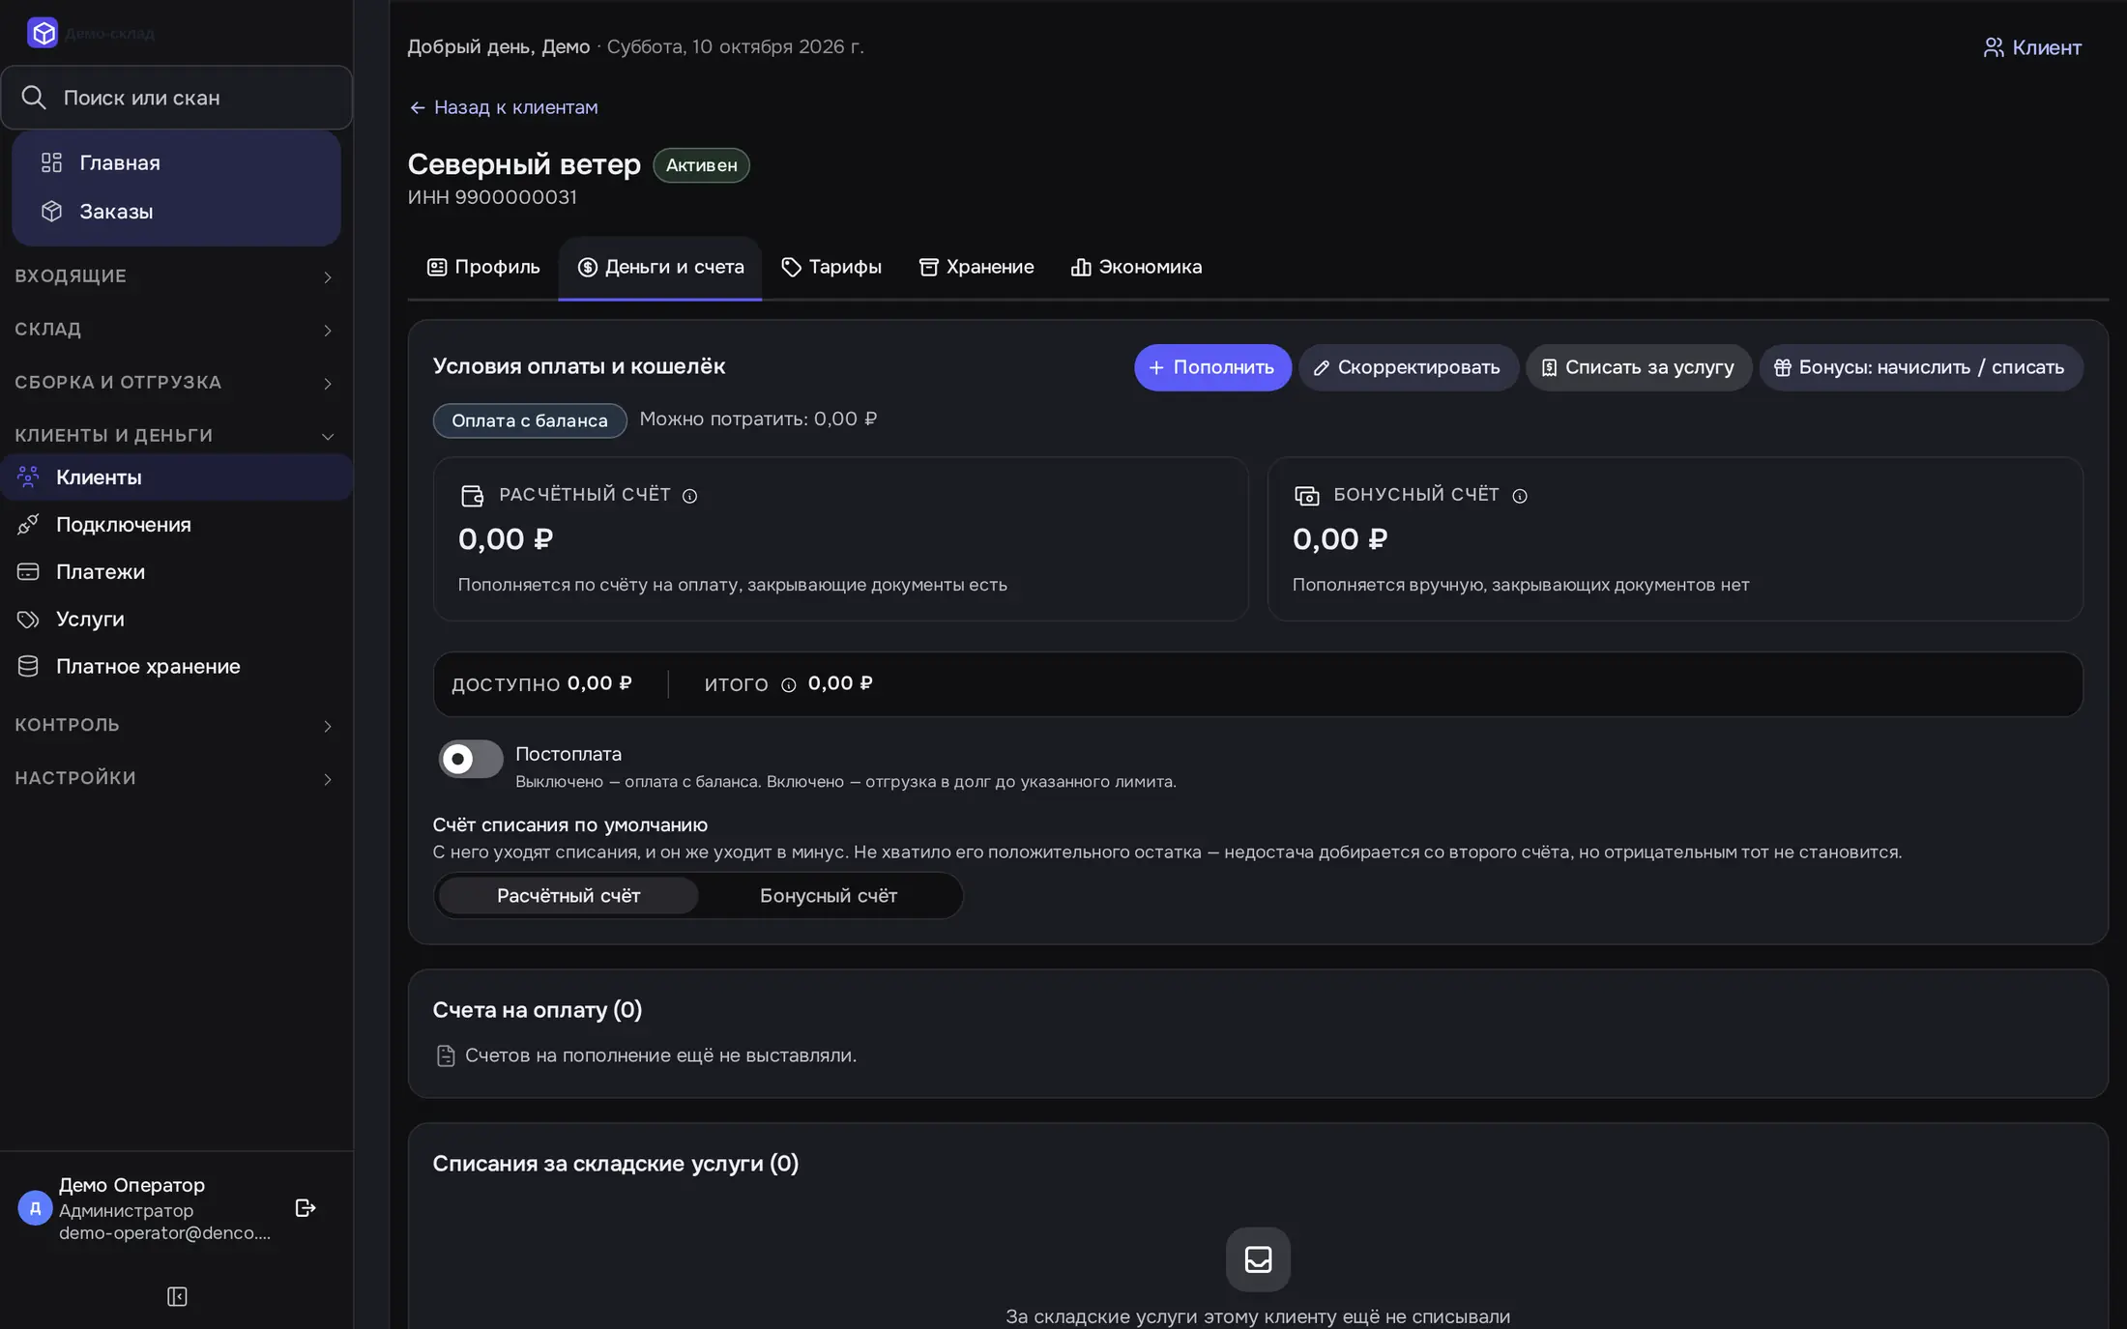Viewport: 2127px width, 1329px height.
Task: Select Бонусный счёт as default write-off account
Action: (829, 896)
